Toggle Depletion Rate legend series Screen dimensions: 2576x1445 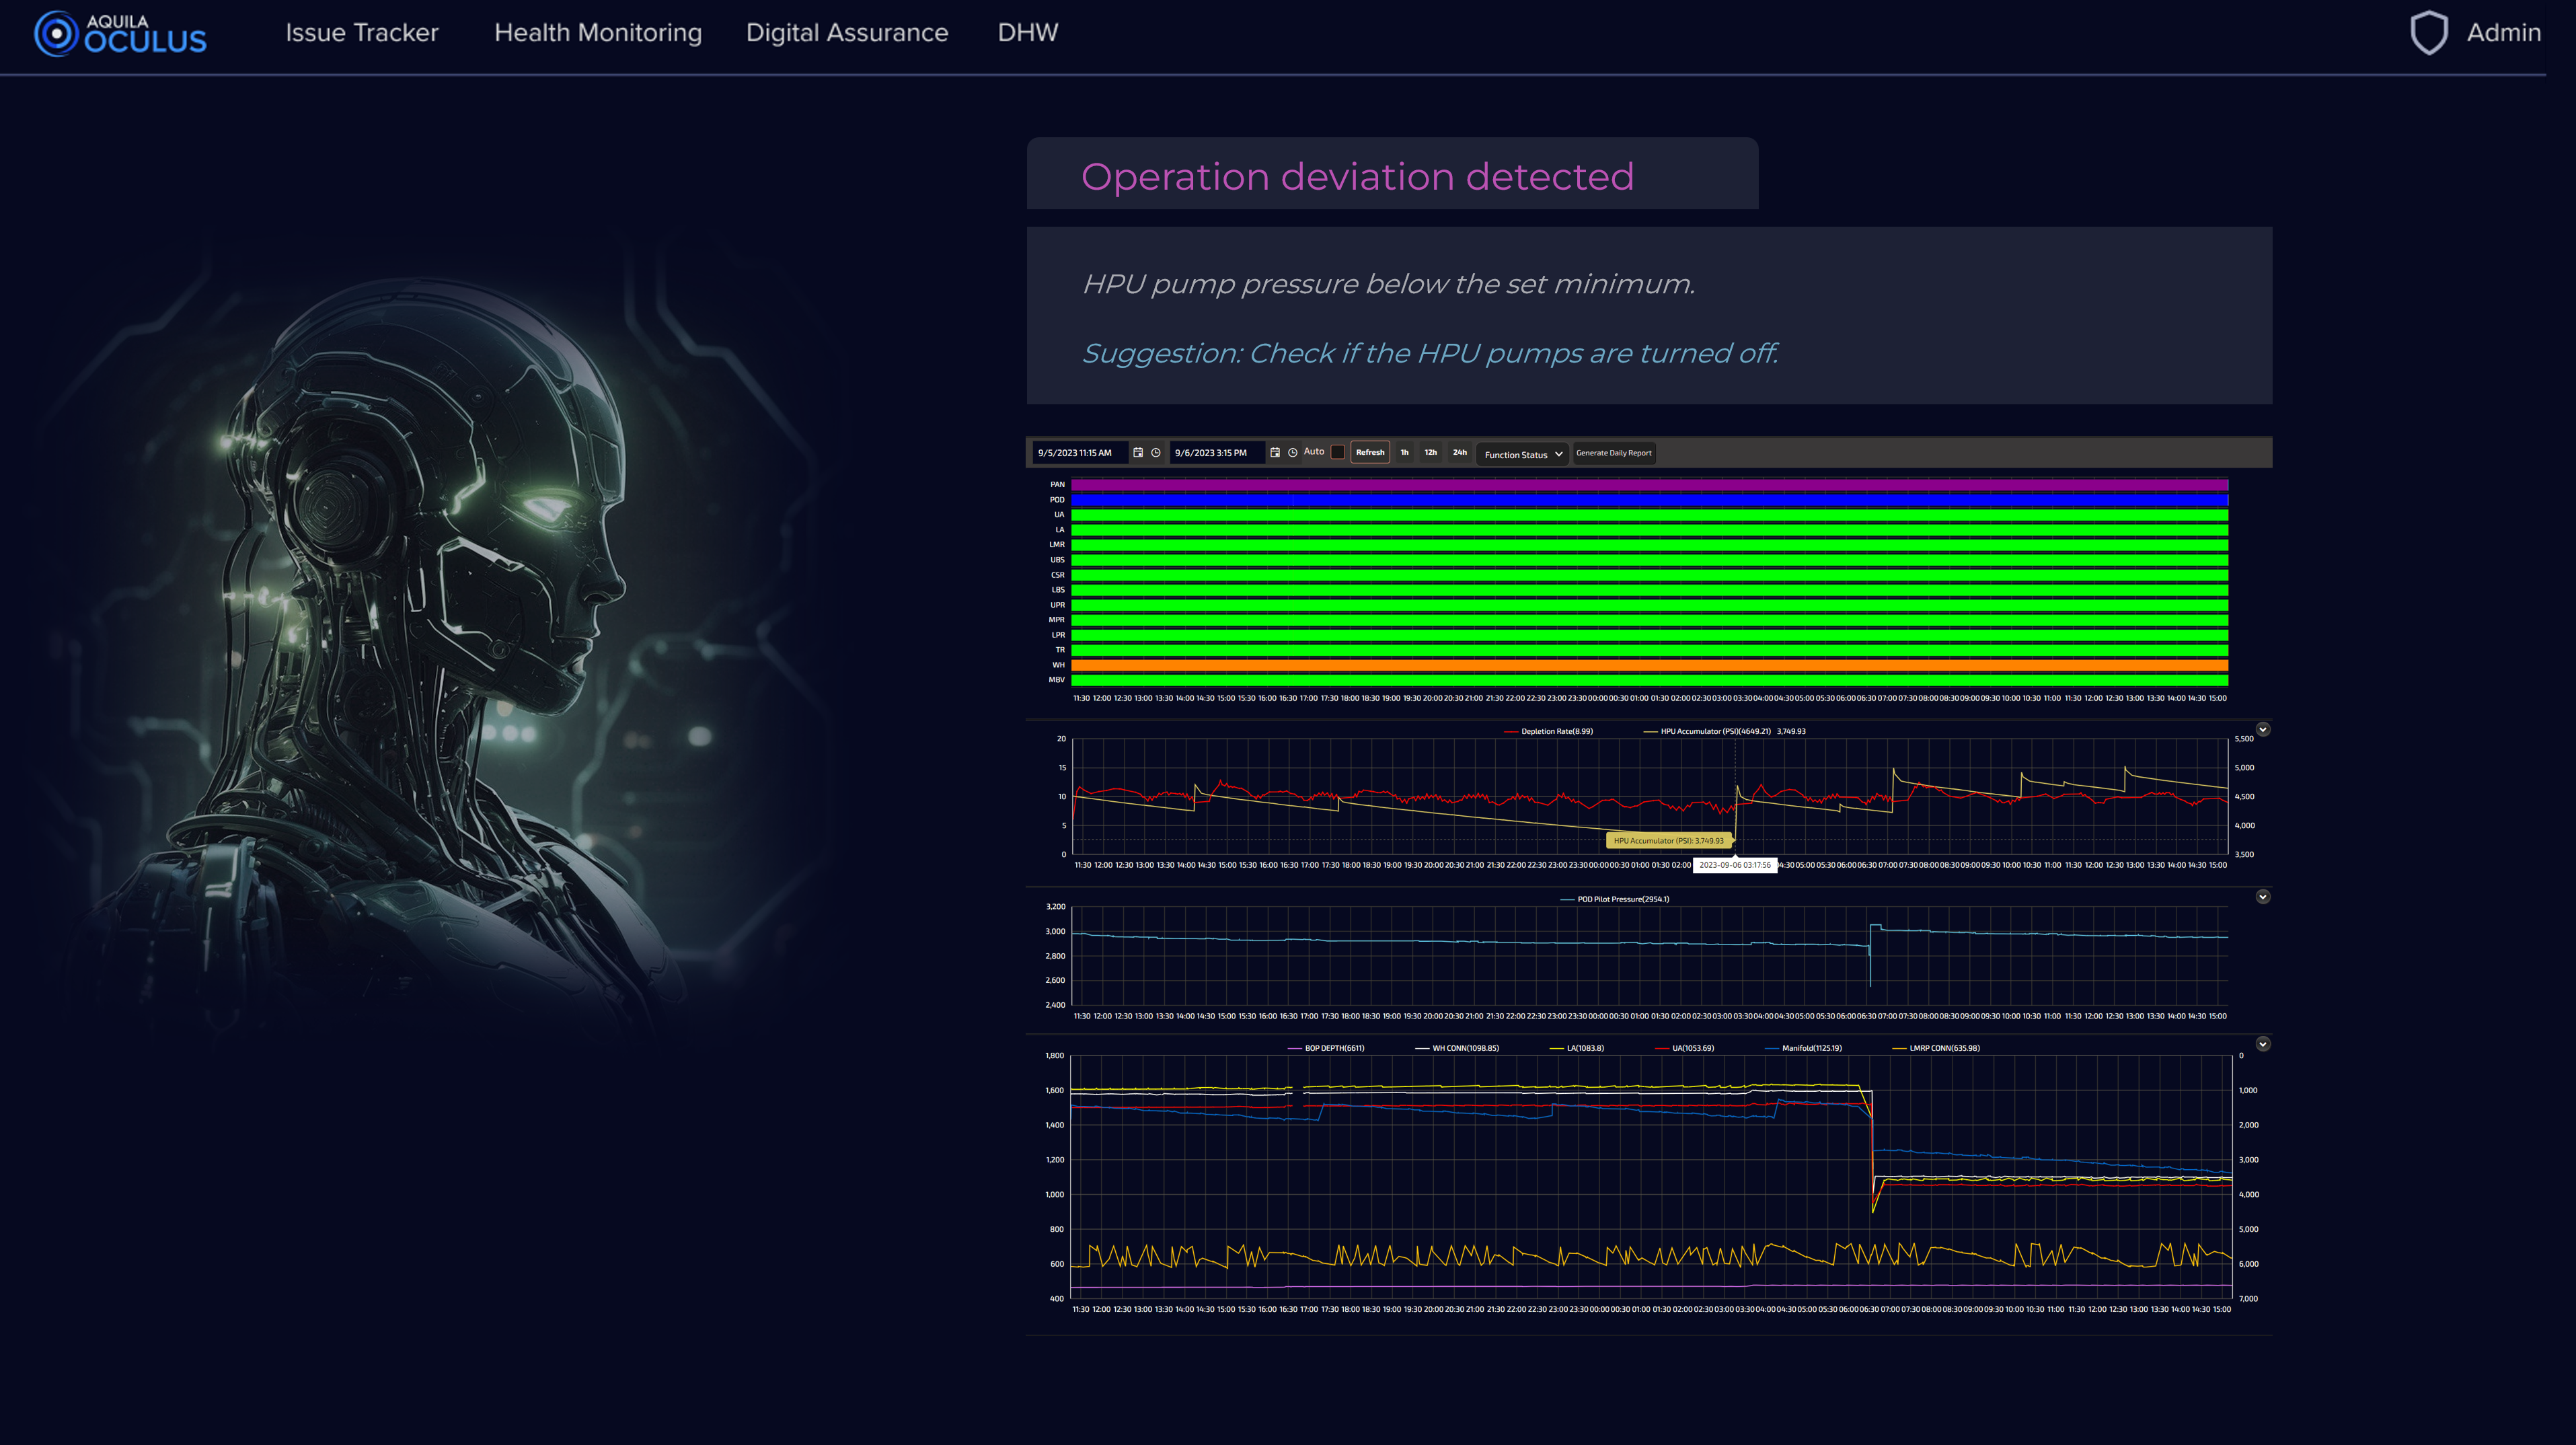(x=1556, y=731)
